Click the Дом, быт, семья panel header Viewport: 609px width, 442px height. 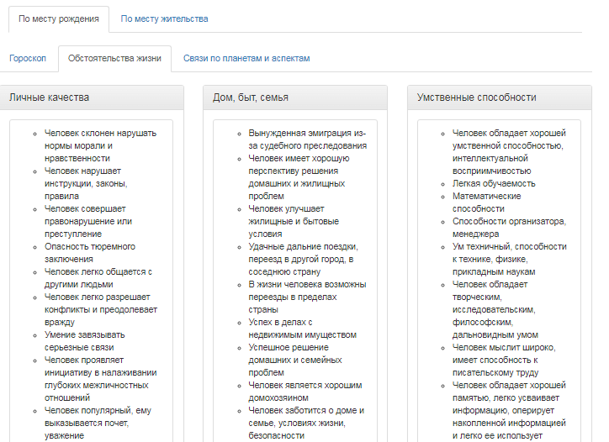point(296,97)
